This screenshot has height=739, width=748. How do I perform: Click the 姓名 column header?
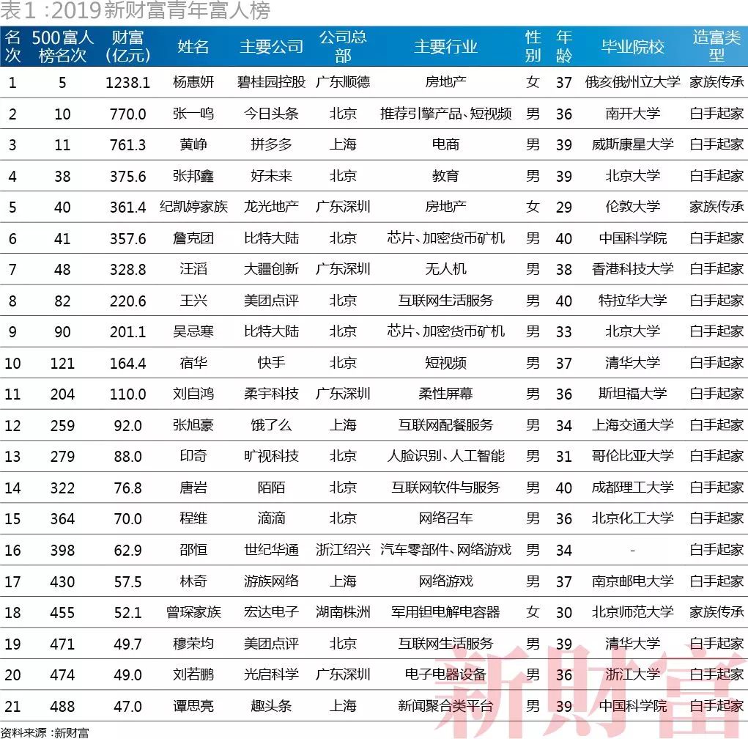coord(193,46)
